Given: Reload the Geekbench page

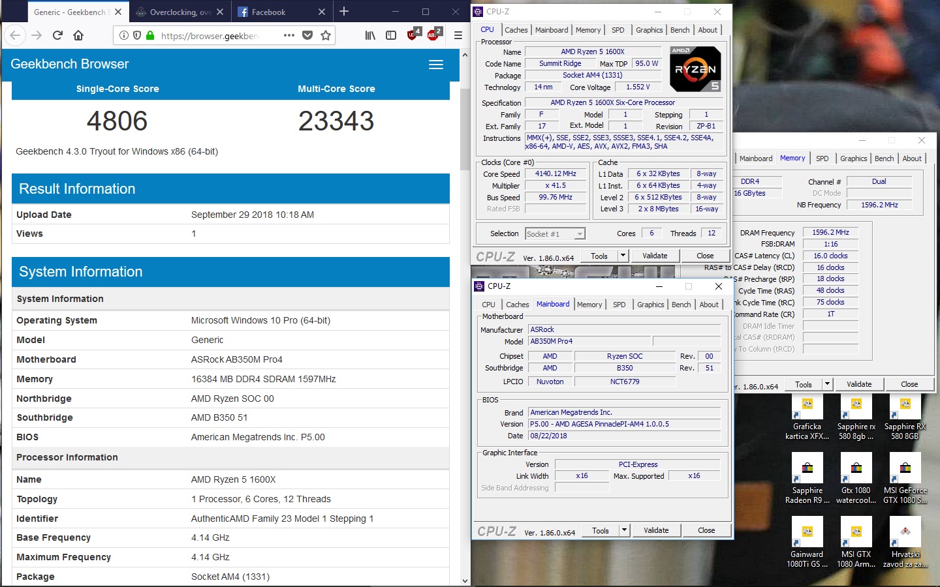Looking at the screenshot, I should point(57,35).
